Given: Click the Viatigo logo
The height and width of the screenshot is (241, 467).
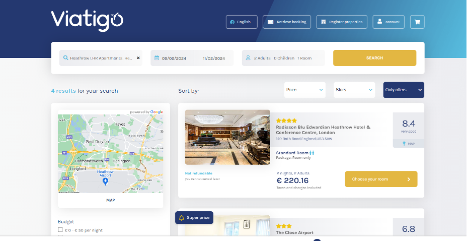Looking at the screenshot, I should pos(87,21).
